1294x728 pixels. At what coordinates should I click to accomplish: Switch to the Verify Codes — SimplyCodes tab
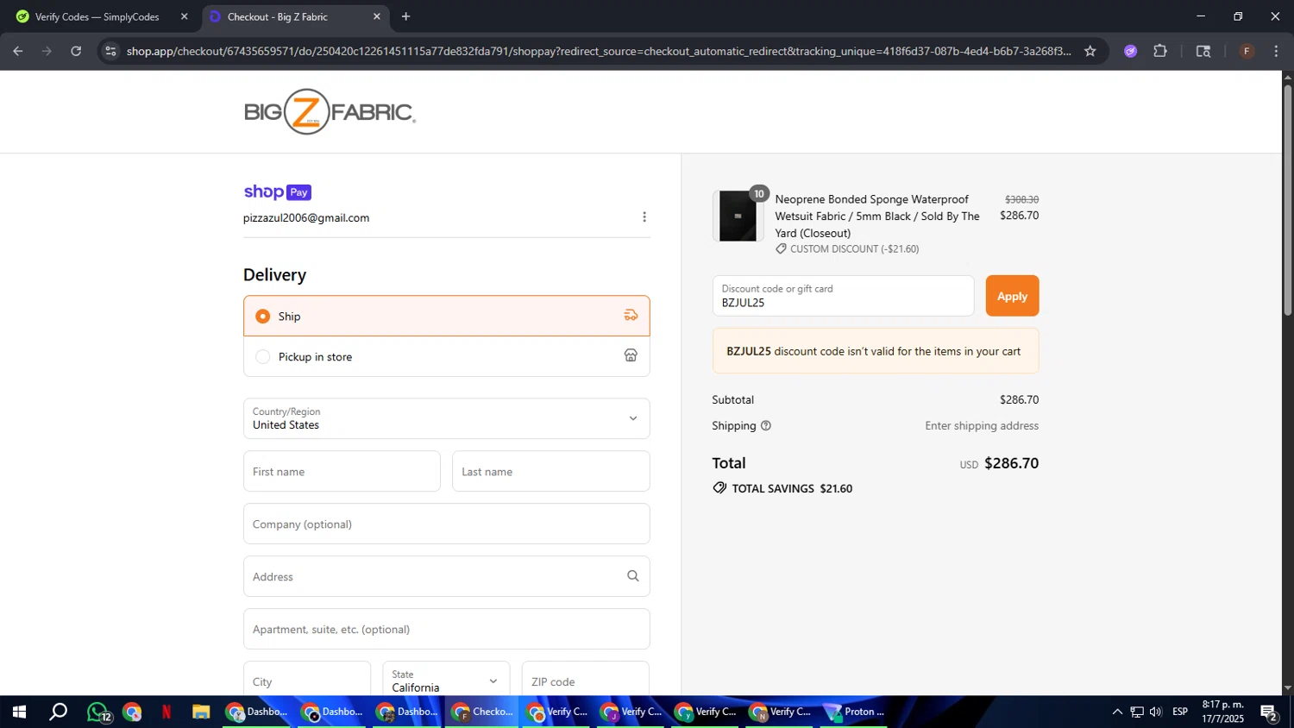click(x=100, y=16)
